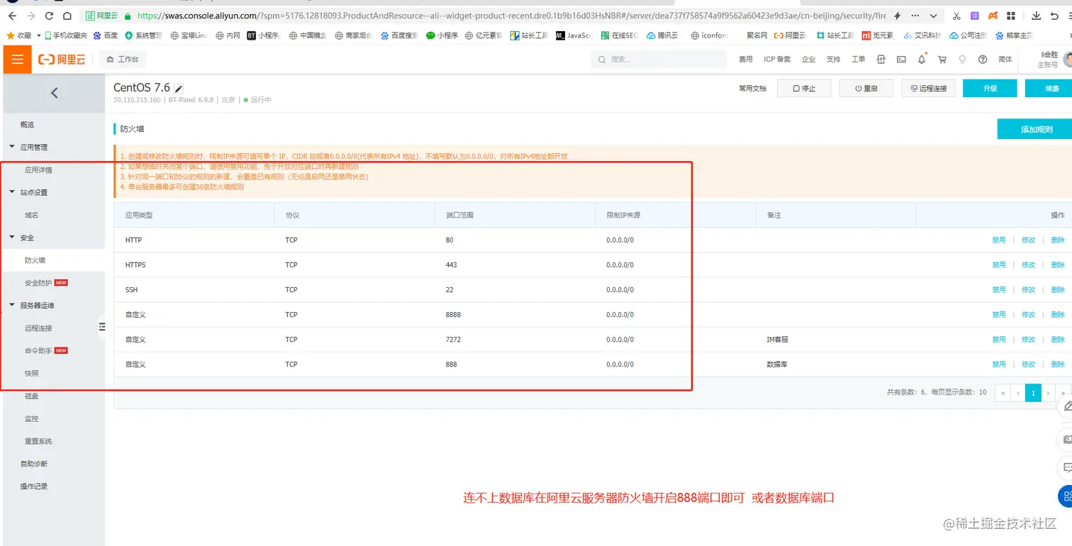Click the 工作台 button
1072x546 pixels.
coord(122,60)
